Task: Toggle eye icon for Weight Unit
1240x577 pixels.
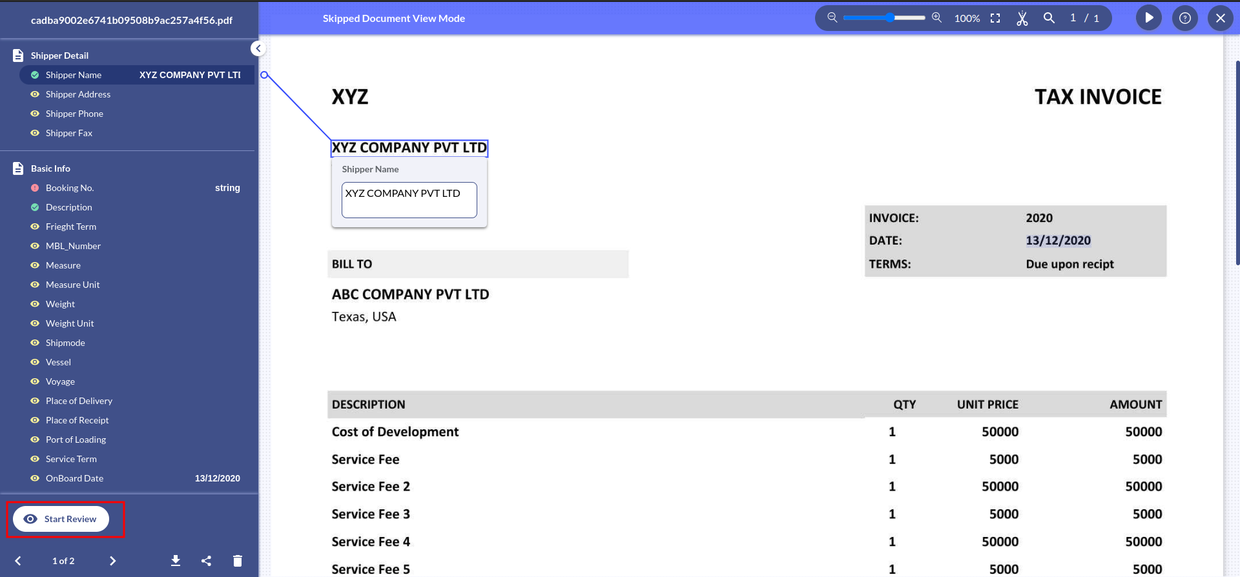Action: pos(35,323)
